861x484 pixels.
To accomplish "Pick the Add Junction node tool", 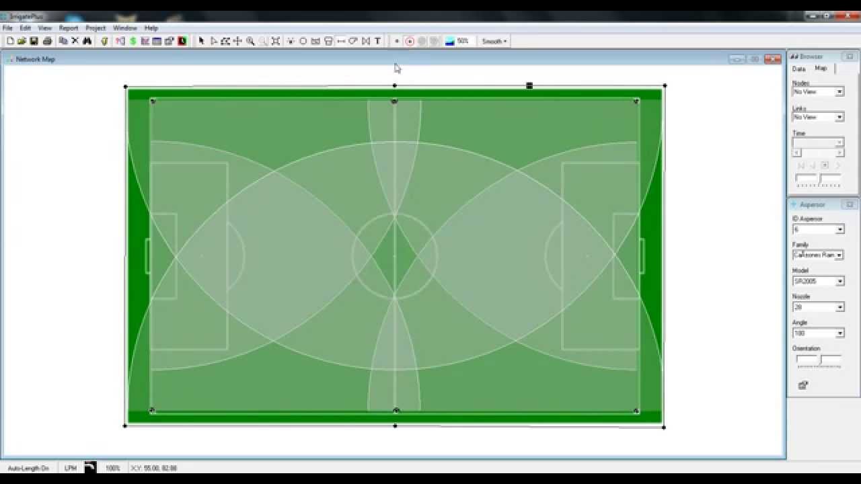I will coord(291,41).
